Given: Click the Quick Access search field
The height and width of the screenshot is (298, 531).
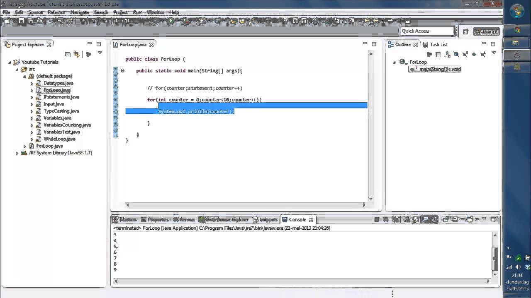Looking at the screenshot, I should (x=427, y=31).
